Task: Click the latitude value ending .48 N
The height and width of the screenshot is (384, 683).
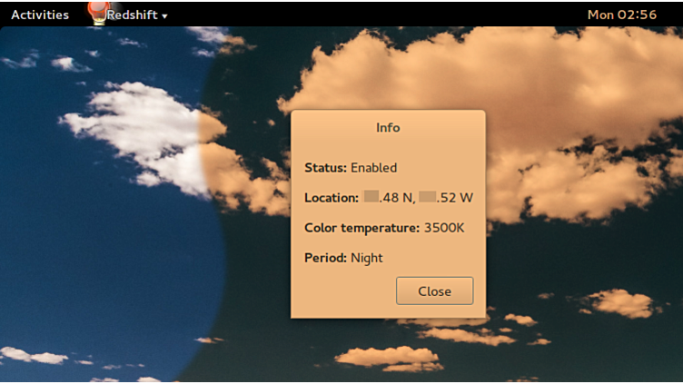Action: (x=391, y=198)
